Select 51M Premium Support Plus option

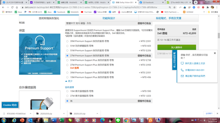[x=67, y=60]
